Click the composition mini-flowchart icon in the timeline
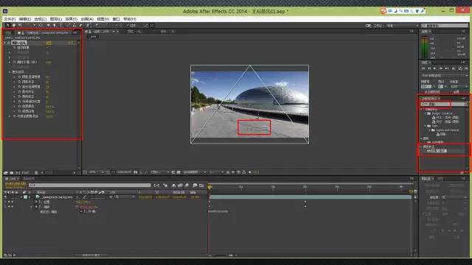 tap(156, 185)
